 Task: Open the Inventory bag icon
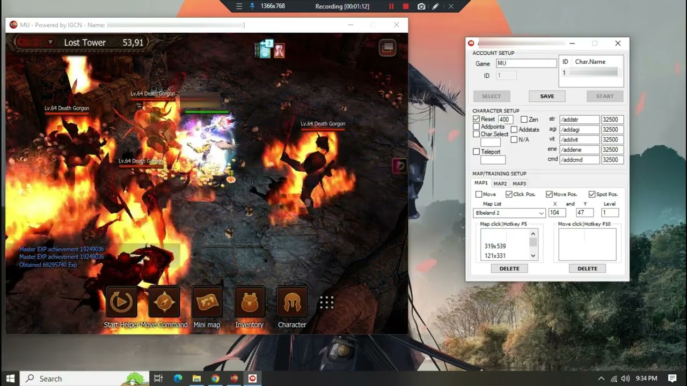(250, 302)
